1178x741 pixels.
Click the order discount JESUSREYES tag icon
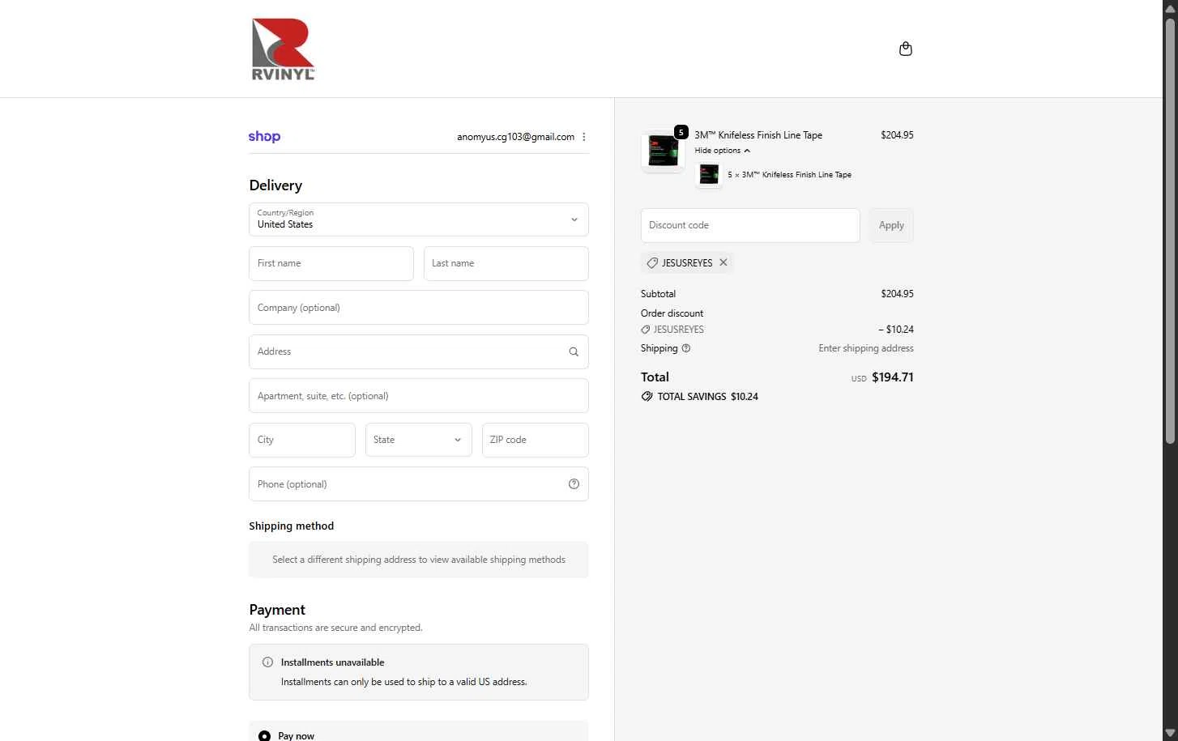pyautogui.click(x=646, y=330)
